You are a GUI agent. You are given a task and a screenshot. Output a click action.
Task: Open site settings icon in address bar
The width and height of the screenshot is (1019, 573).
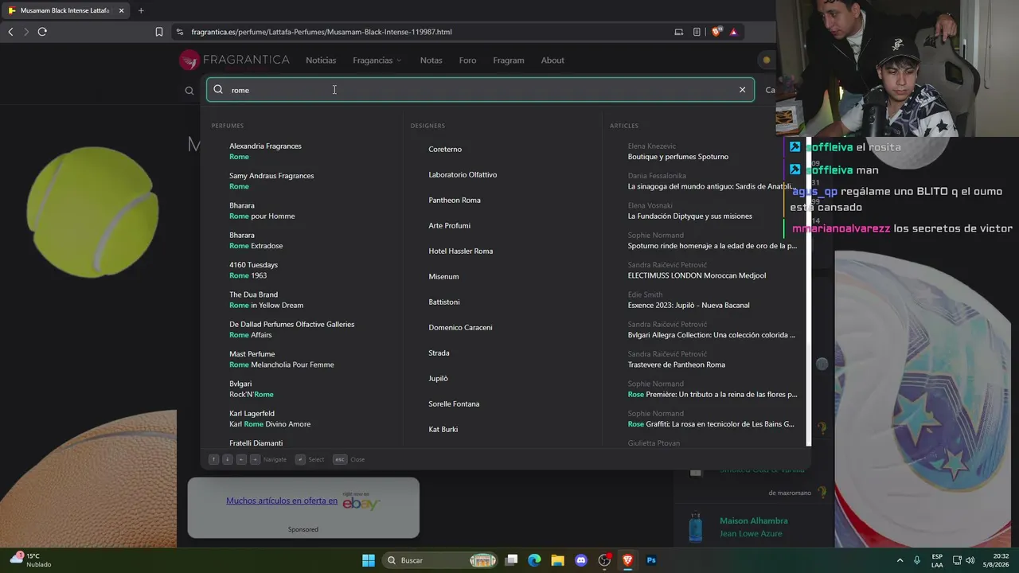point(180,32)
